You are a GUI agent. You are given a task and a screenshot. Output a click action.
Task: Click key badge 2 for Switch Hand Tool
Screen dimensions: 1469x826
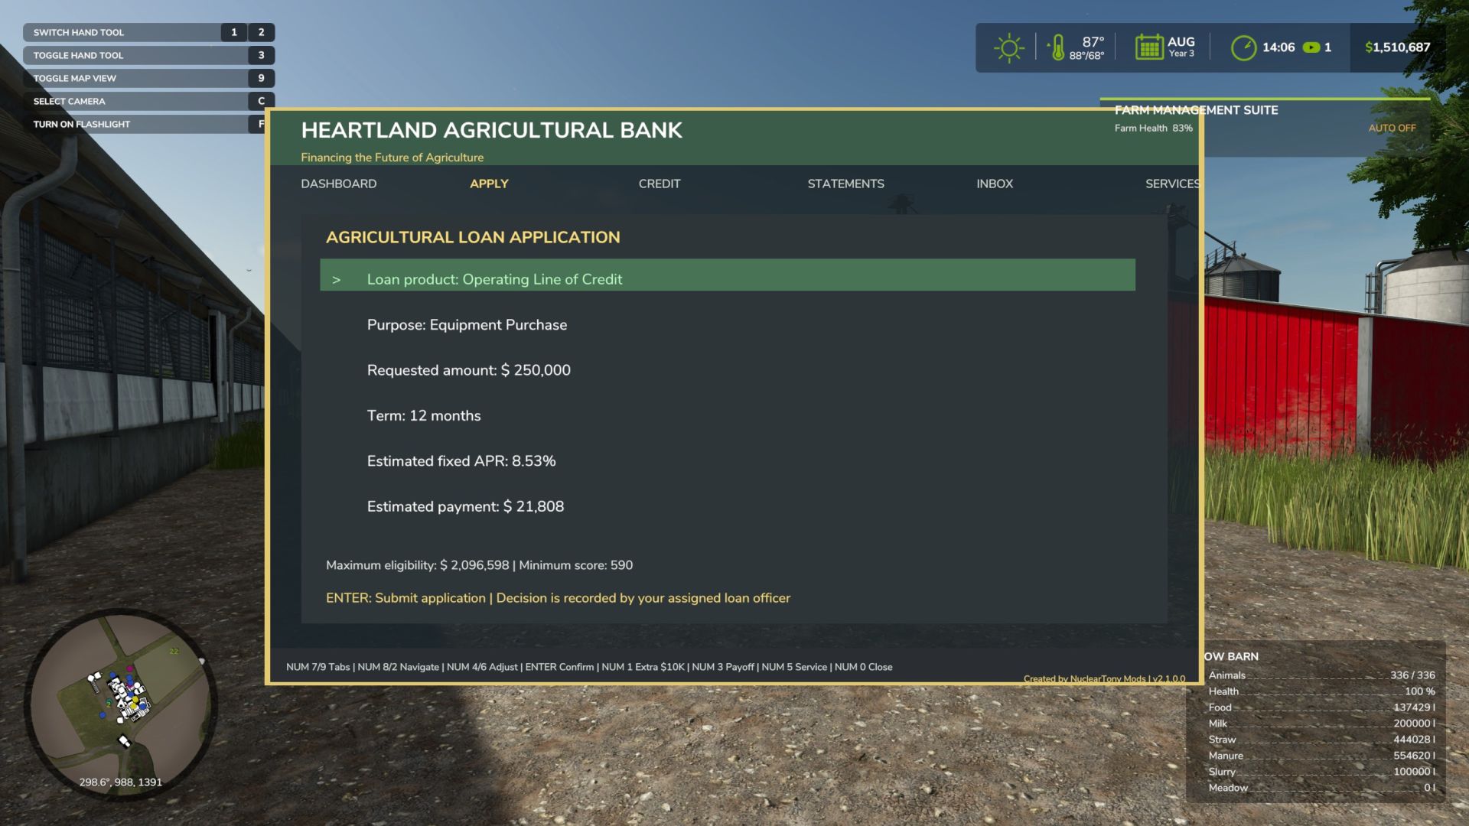tap(261, 32)
